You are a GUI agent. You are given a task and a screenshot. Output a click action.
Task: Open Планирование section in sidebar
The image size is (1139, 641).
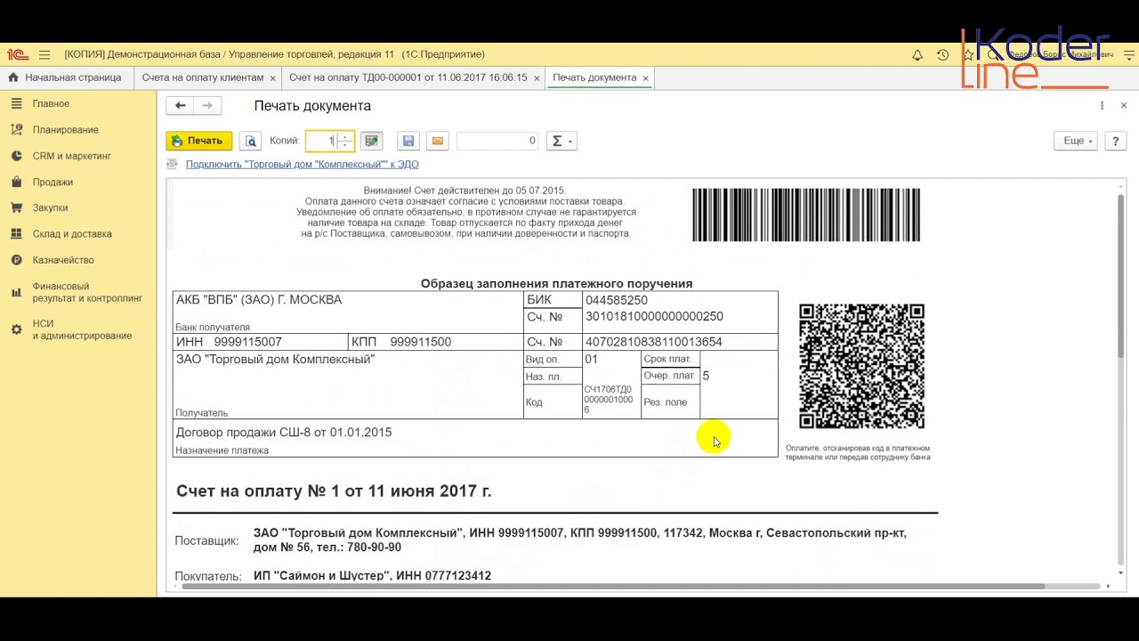pyautogui.click(x=65, y=130)
